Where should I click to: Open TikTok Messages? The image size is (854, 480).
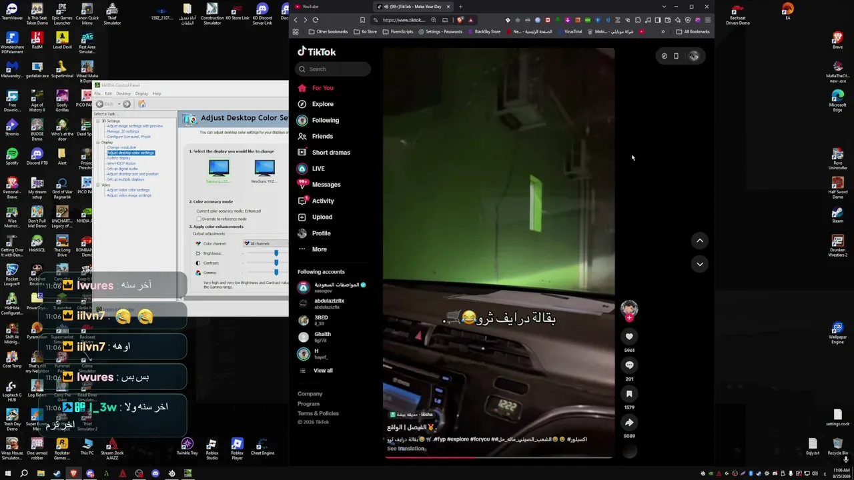[x=319, y=185]
